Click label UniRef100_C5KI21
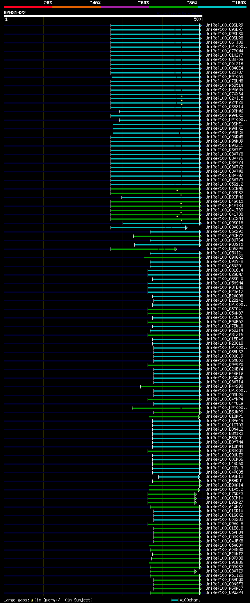This screenshot has height=603, width=250. click(224, 253)
